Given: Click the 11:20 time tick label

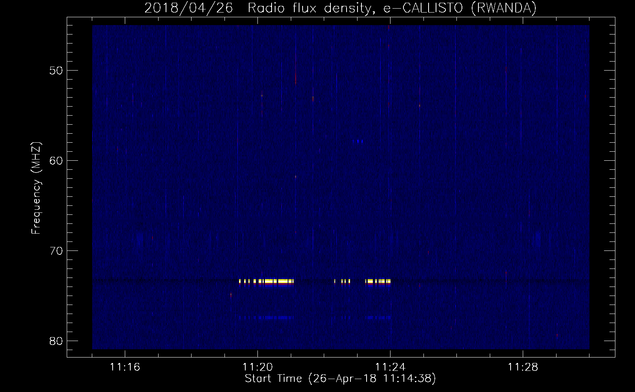Looking at the screenshot, I should 257,368.
